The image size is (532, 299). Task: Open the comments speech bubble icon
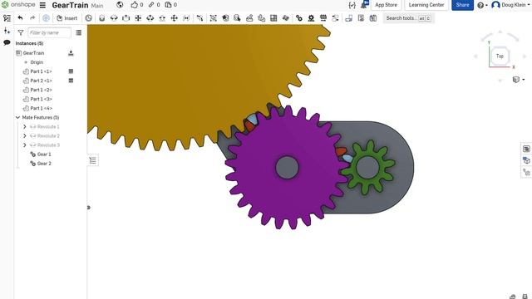(7, 42)
